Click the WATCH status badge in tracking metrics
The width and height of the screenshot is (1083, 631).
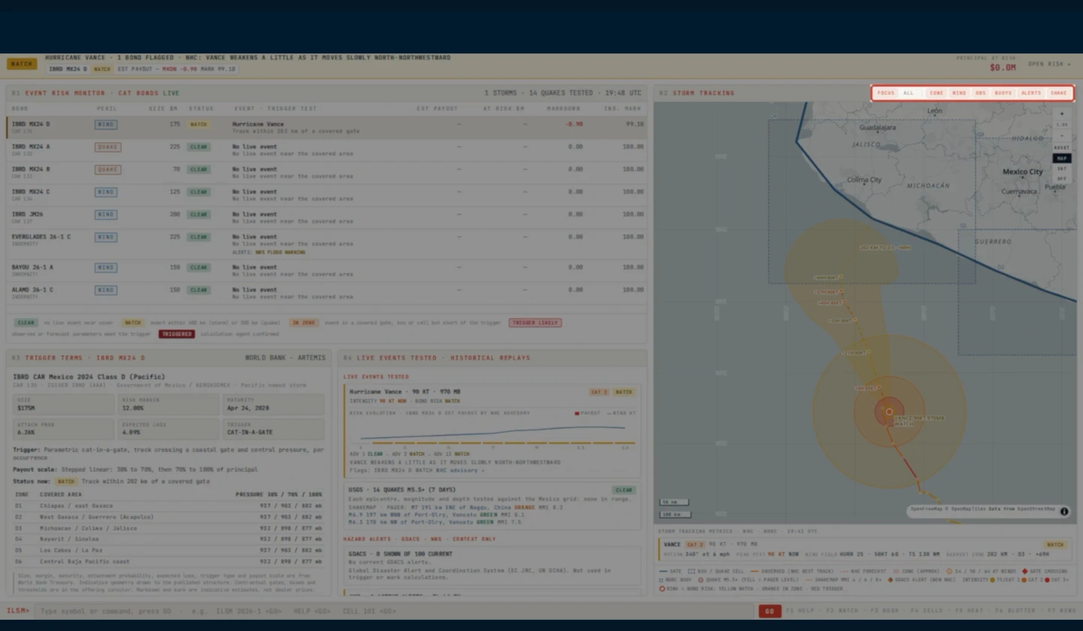(x=1055, y=545)
